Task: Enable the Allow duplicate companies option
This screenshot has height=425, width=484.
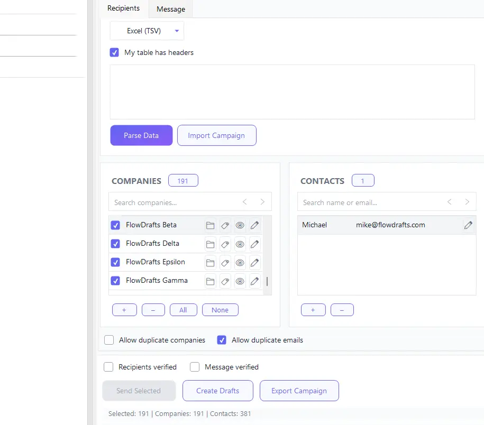Action: click(109, 340)
